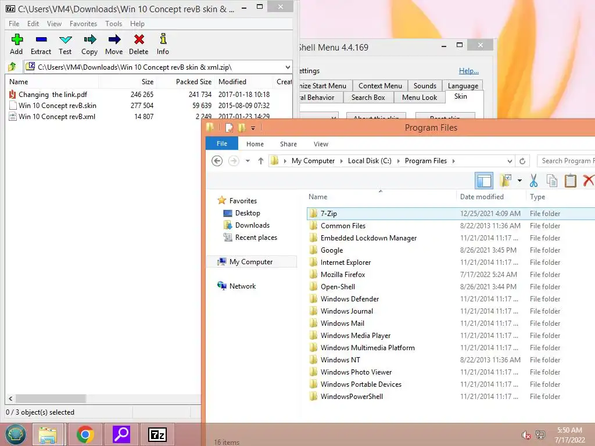Image resolution: width=595 pixels, height=446 pixels.
Task: Select Changing the link.pdf in the archive
Action: click(x=53, y=95)
